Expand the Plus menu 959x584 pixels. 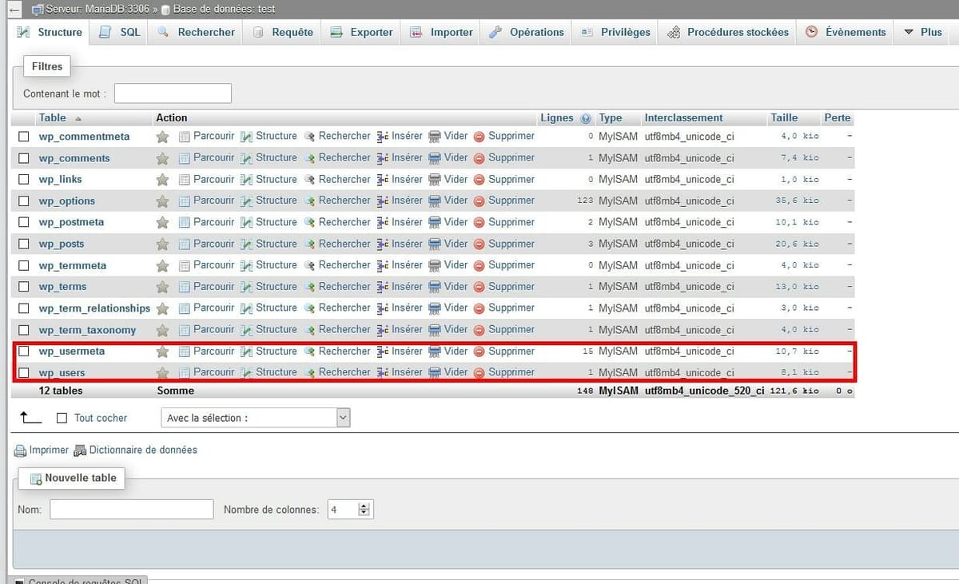point(922,32)
